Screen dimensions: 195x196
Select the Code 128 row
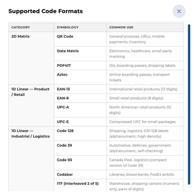(119, 133)
